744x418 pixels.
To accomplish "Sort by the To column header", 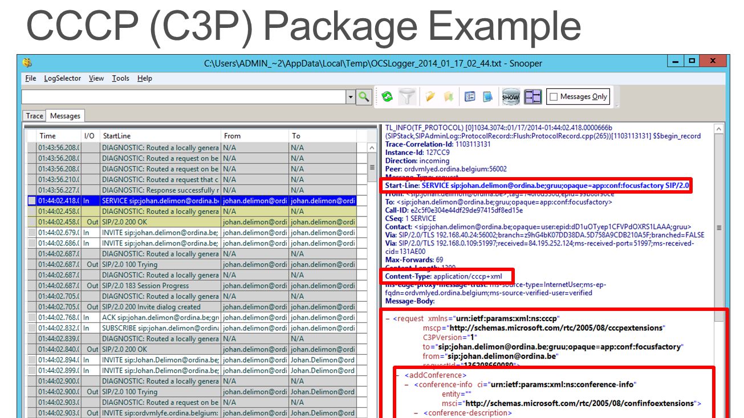I will pos(323,136).
